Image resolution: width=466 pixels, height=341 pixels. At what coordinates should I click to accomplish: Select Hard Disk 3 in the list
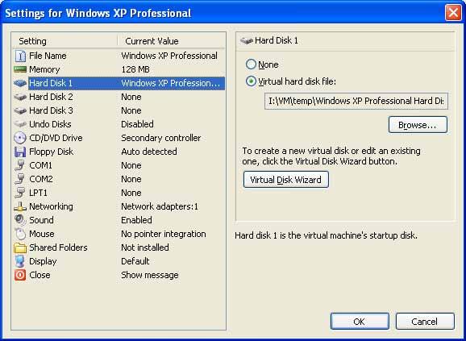point(119,110)
